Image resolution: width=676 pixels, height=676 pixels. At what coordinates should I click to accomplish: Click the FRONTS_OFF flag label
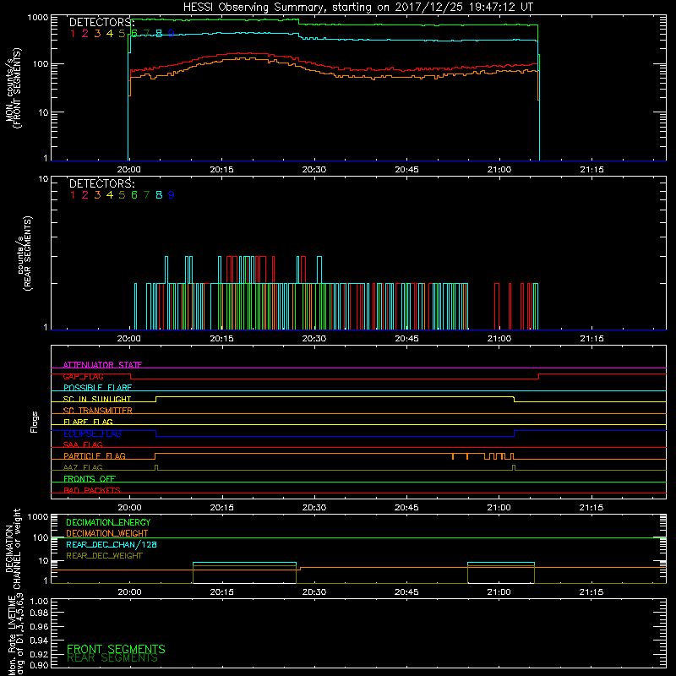90,478
